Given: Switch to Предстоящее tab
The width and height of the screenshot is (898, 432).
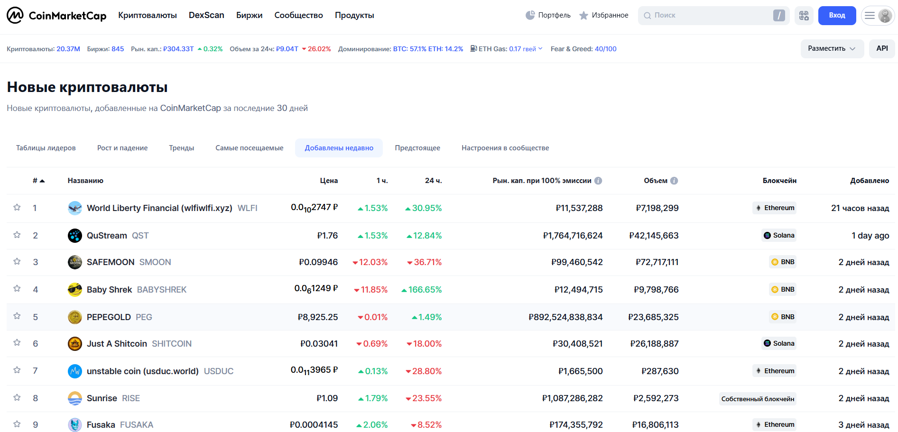Looking at the screenshot, I should pos(417,148).
